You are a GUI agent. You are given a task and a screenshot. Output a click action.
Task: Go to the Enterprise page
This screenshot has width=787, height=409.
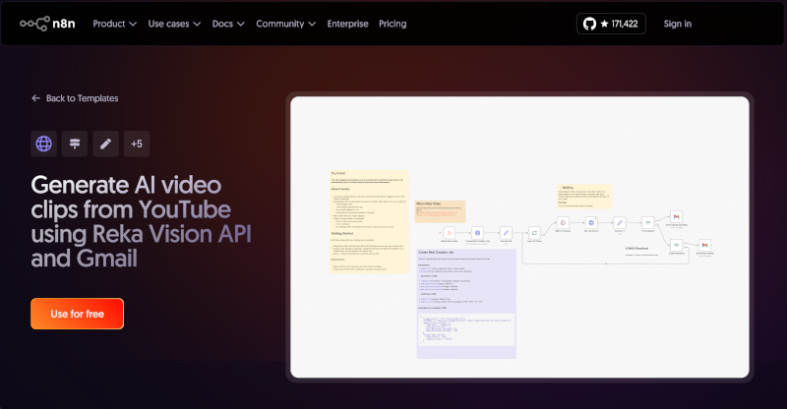click(347, 24)
